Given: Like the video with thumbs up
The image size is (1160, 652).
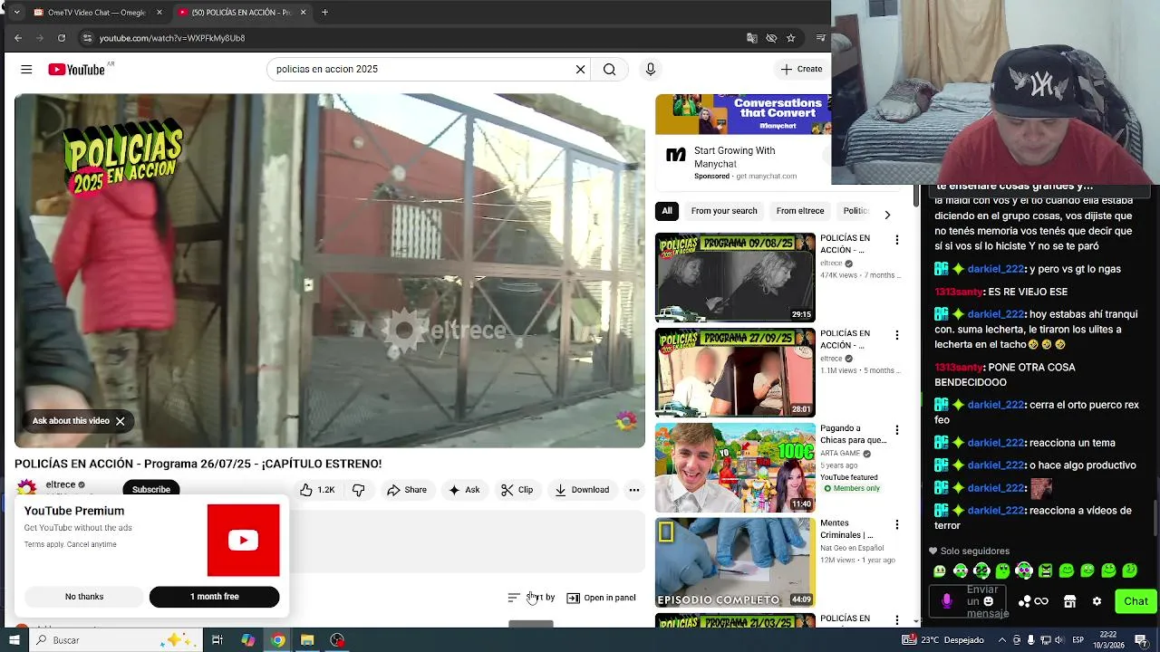Looking at the screenshot, I should pos(317,490).
